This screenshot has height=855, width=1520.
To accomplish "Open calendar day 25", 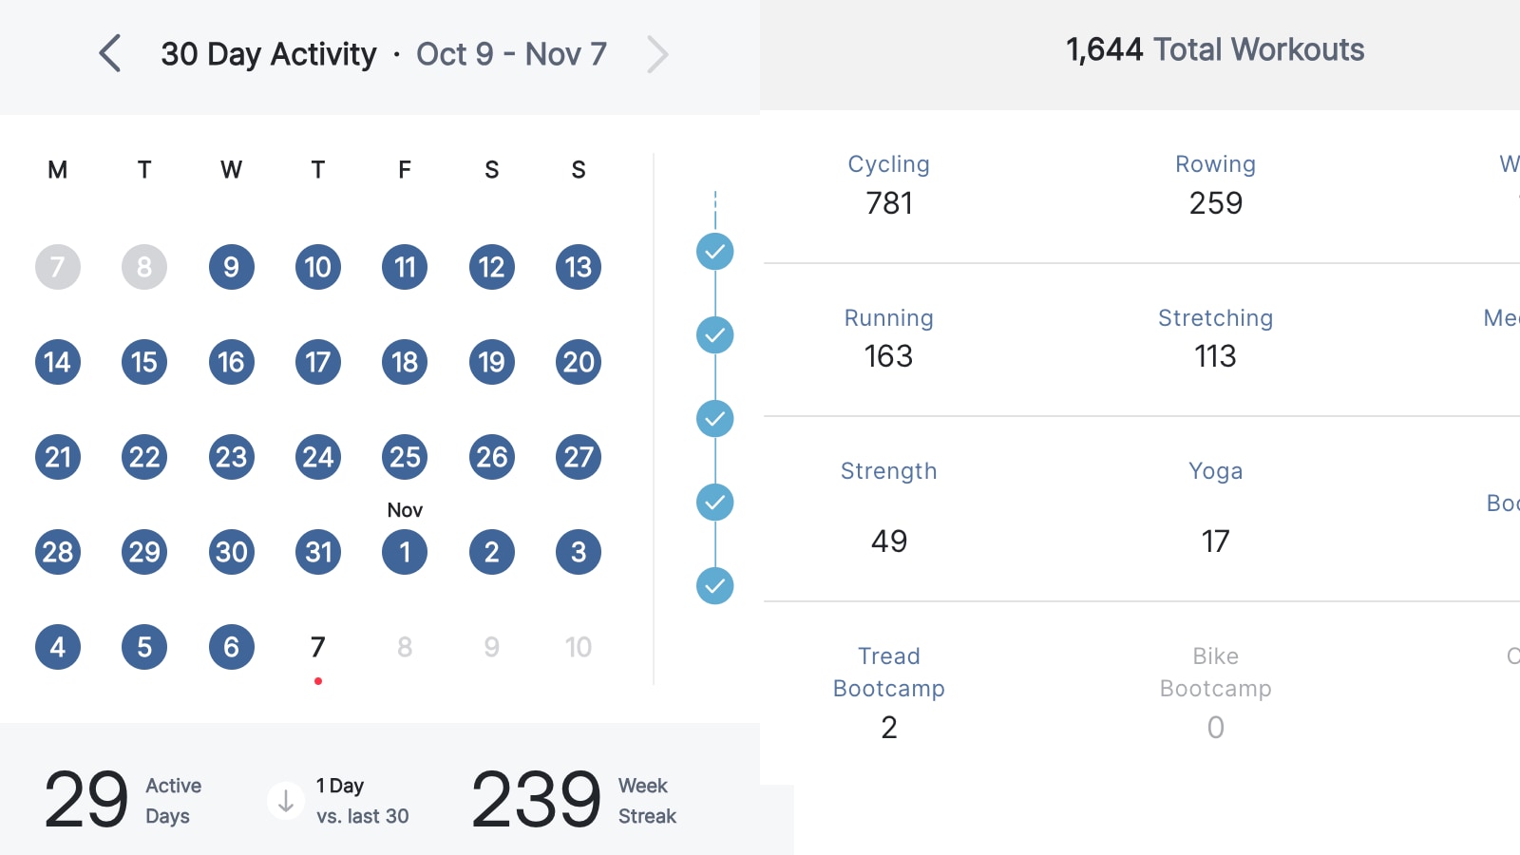I will click(405, 457).
